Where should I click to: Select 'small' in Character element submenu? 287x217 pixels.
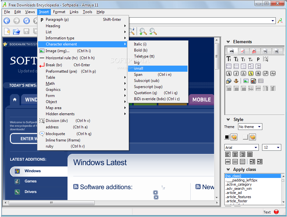[158, 68]
